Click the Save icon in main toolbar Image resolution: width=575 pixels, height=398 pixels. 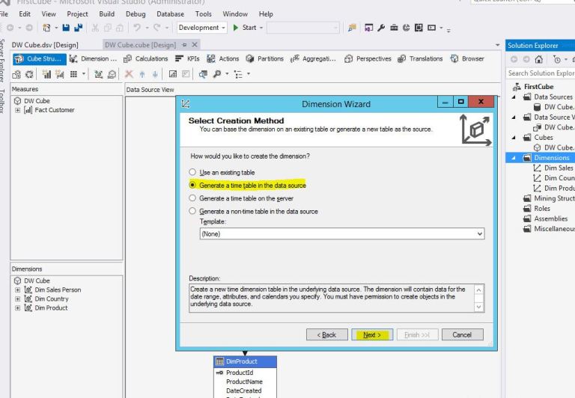point(66,28)
